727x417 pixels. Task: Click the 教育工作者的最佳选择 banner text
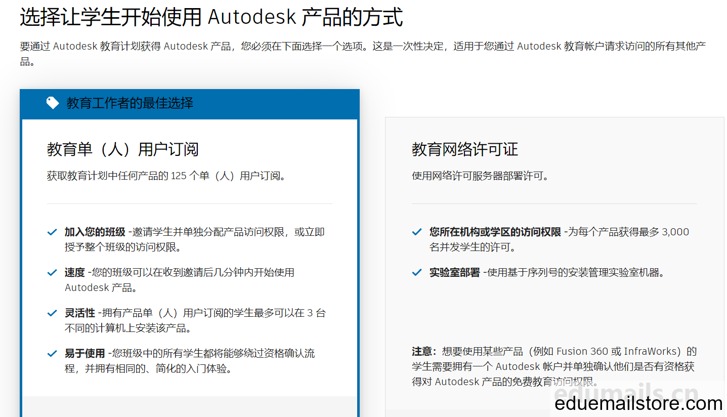130,103
